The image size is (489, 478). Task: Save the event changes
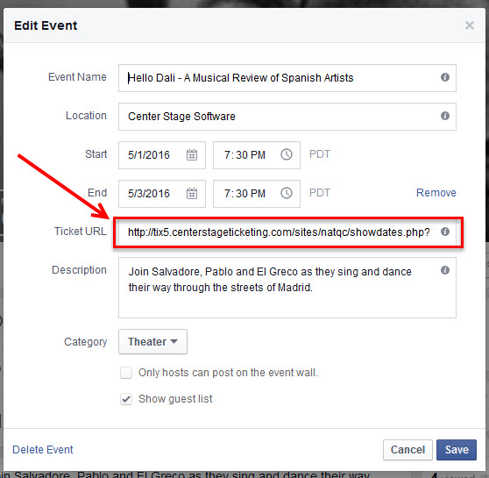[457, 450]
